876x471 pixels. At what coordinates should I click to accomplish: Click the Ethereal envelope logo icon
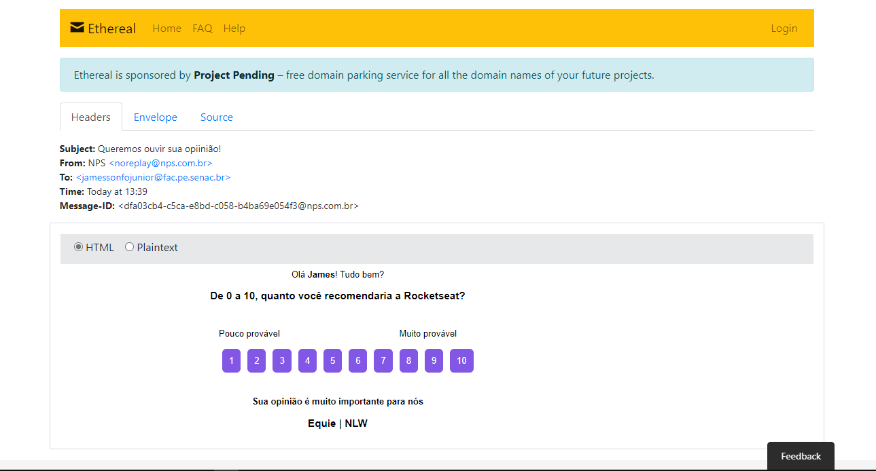click(x=77, y=28)
